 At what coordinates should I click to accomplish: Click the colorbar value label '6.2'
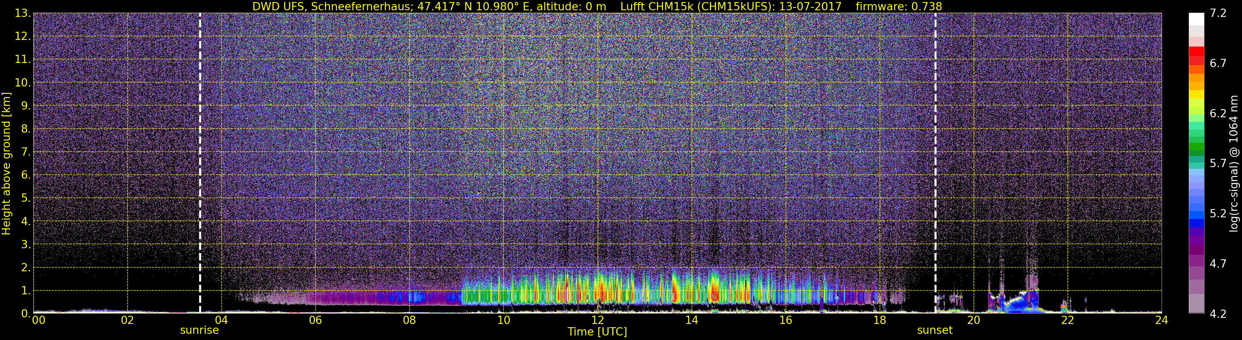(x=1218, y=113)
